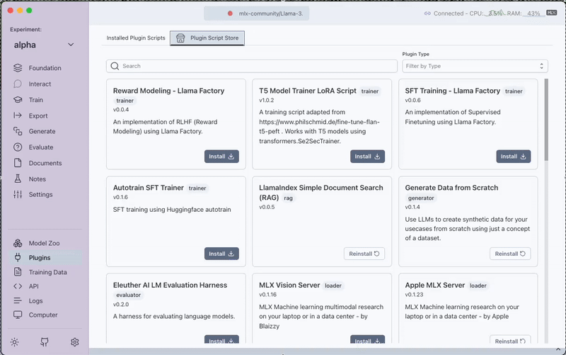566x355 pixels.
Task: Toggle light/dark theme sun icon
Action: pos(15,342)
